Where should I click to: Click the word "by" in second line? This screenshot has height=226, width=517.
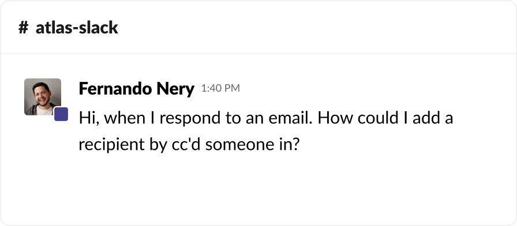(x=158, y=146)
